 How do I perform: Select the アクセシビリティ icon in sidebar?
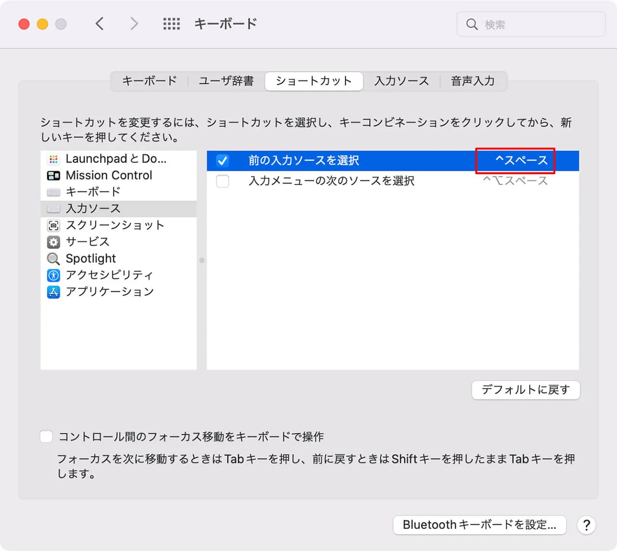54,275
